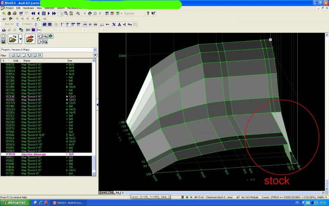
Task: Click the print icon in main toolbar
Action: point(14,14)
